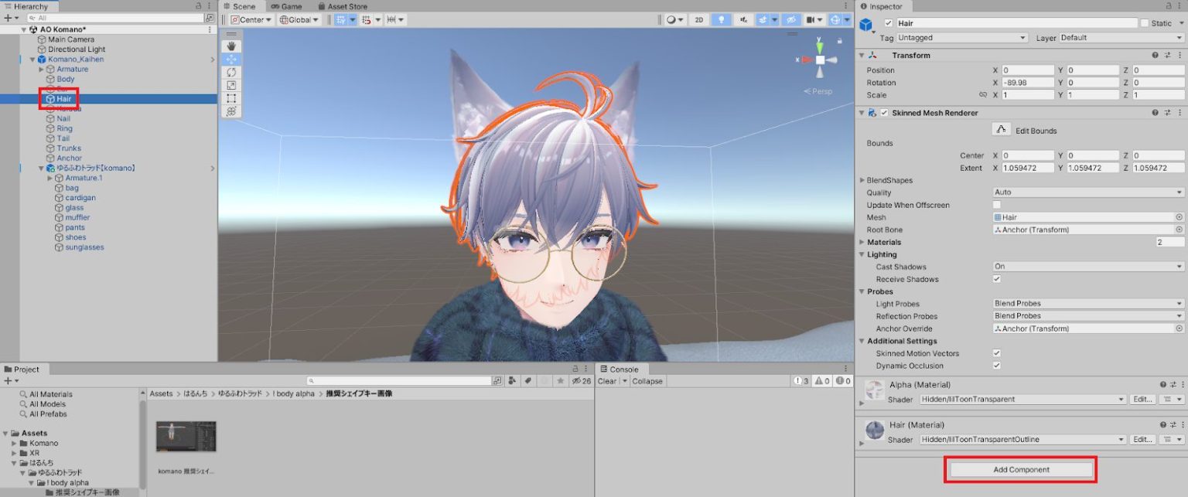1188x497 pixels.
Task: Select the Rotate tool
Action: point(230,73)
